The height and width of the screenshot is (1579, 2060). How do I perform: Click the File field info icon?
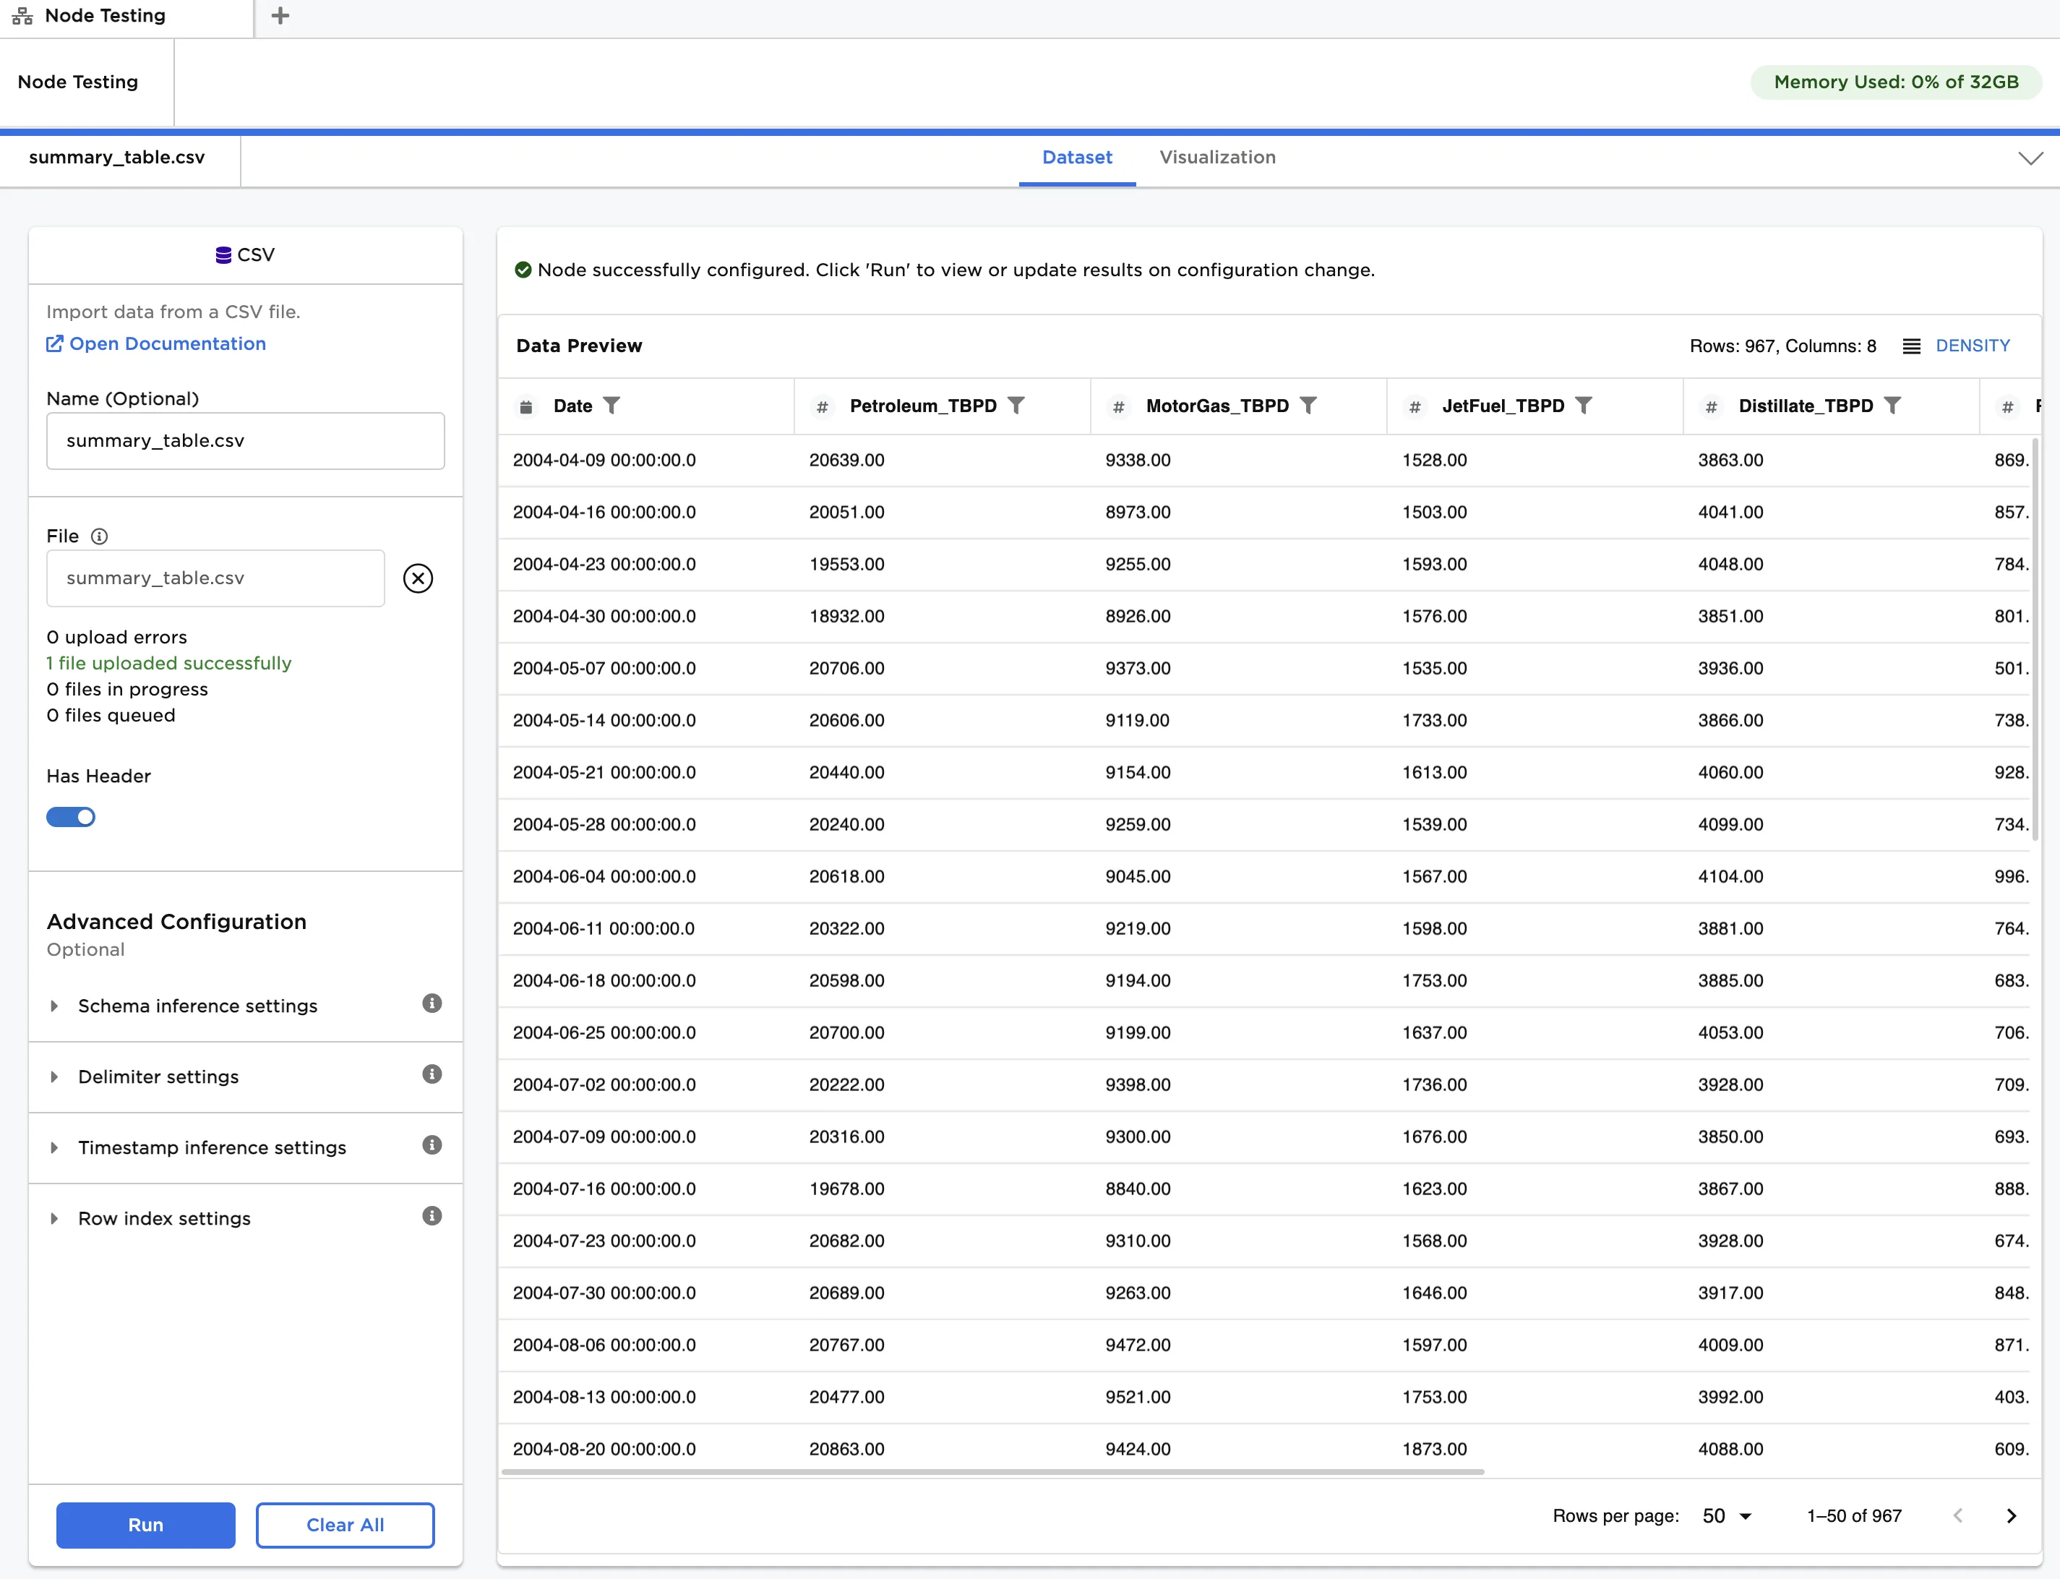(100, 536)
